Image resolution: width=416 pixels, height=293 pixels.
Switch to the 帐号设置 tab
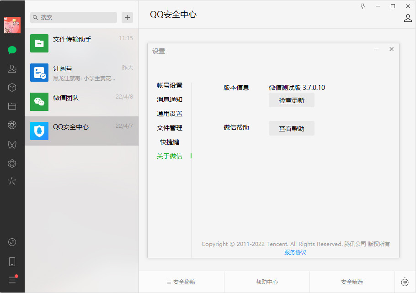point(169,85)
